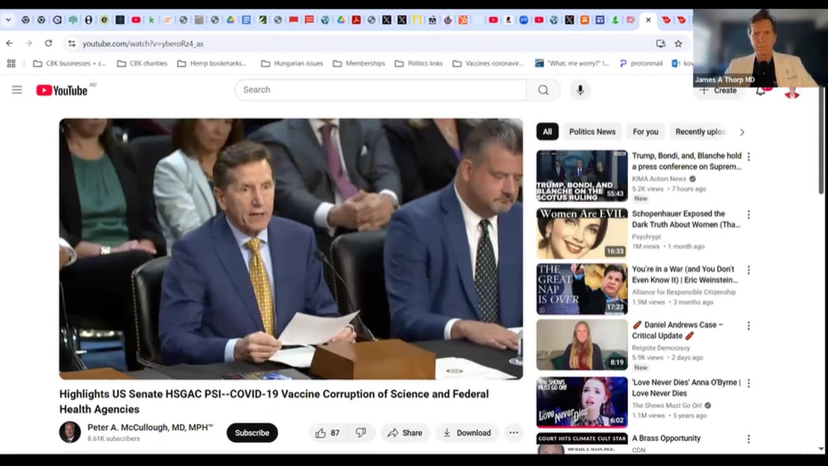Open the YouTube hamburger guide menu
Screen dimensions: 828x466
(17, 90)
